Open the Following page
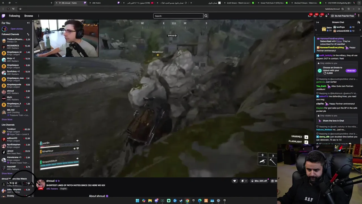The width and height of the screenshot is (362, 204). pyautogui.click(x=14, y=16)
